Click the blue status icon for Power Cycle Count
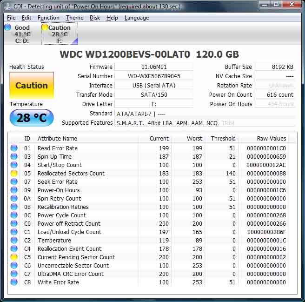 (14, 215)
